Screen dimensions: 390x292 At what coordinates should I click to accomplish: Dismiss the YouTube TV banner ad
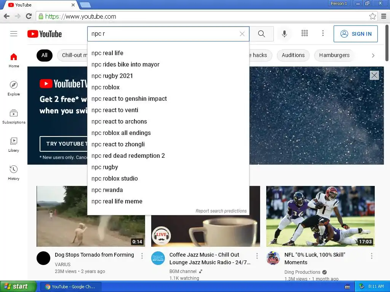374,75
